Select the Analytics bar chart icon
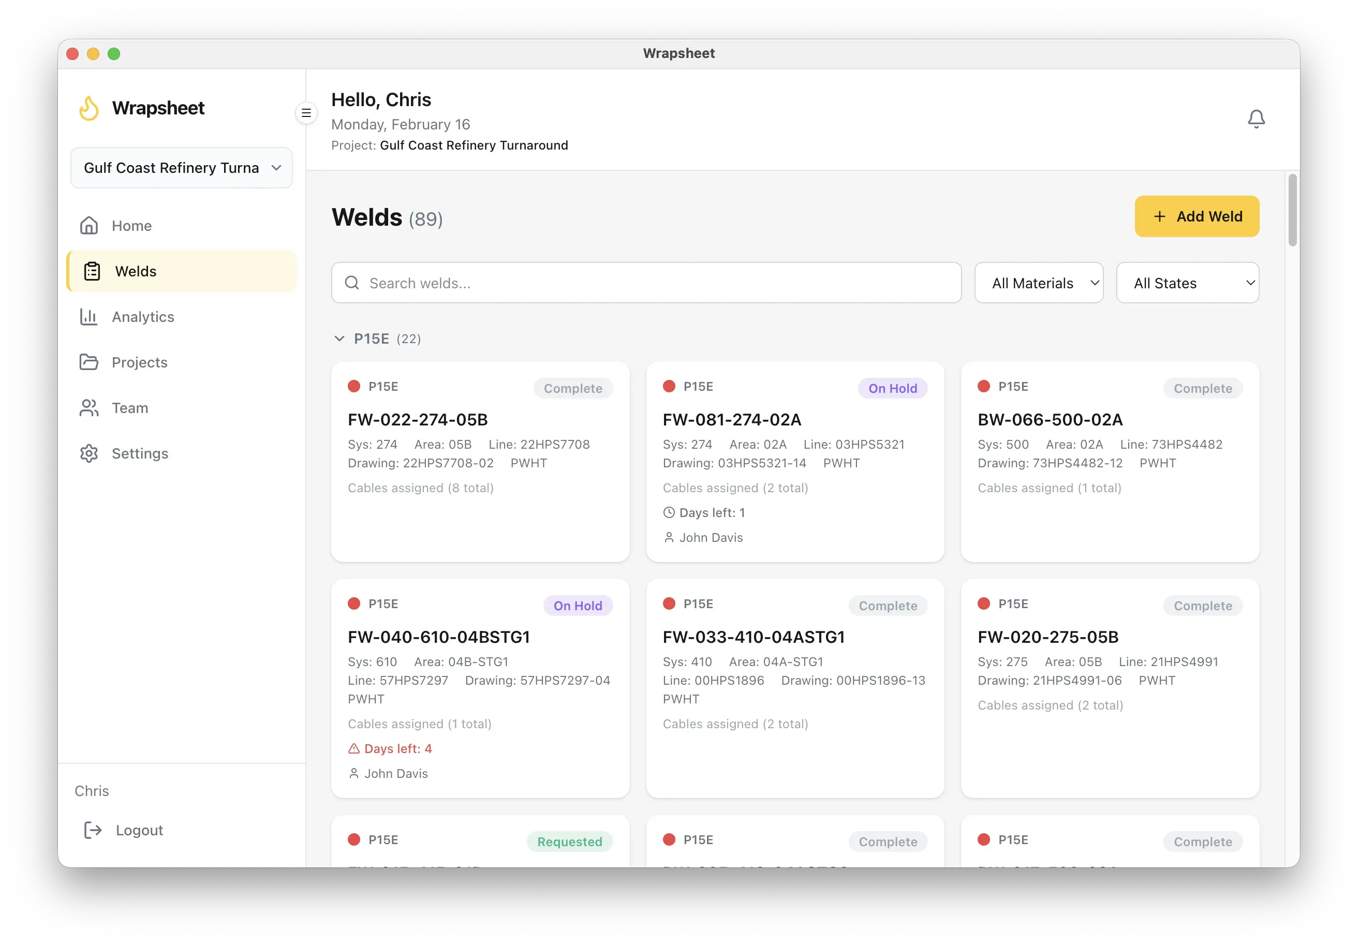Viewport: 1358px width, 944px height. pyautogui.click(x=87, y=316)
